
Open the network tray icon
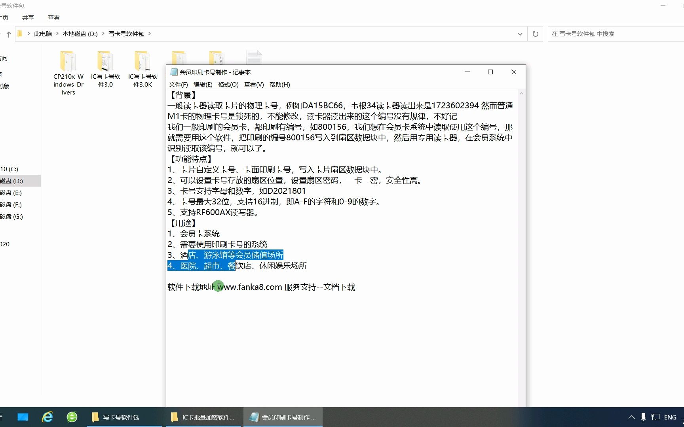tap(655, 417)
